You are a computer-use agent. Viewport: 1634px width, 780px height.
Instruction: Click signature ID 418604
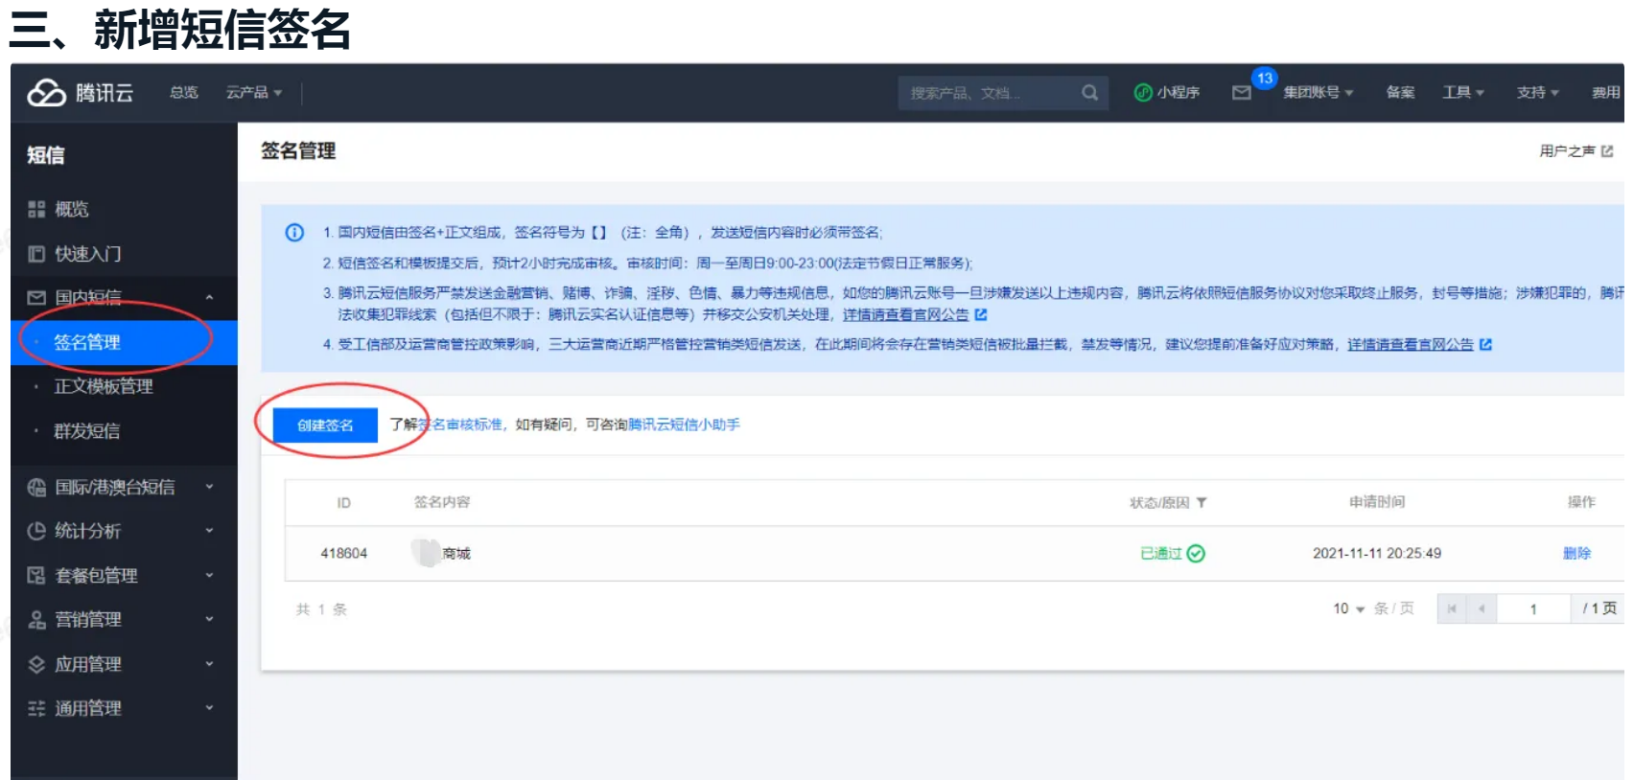click(343, 553)
